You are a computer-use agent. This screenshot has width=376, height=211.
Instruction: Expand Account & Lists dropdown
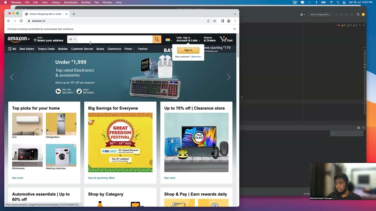click(x=188, y=39)
